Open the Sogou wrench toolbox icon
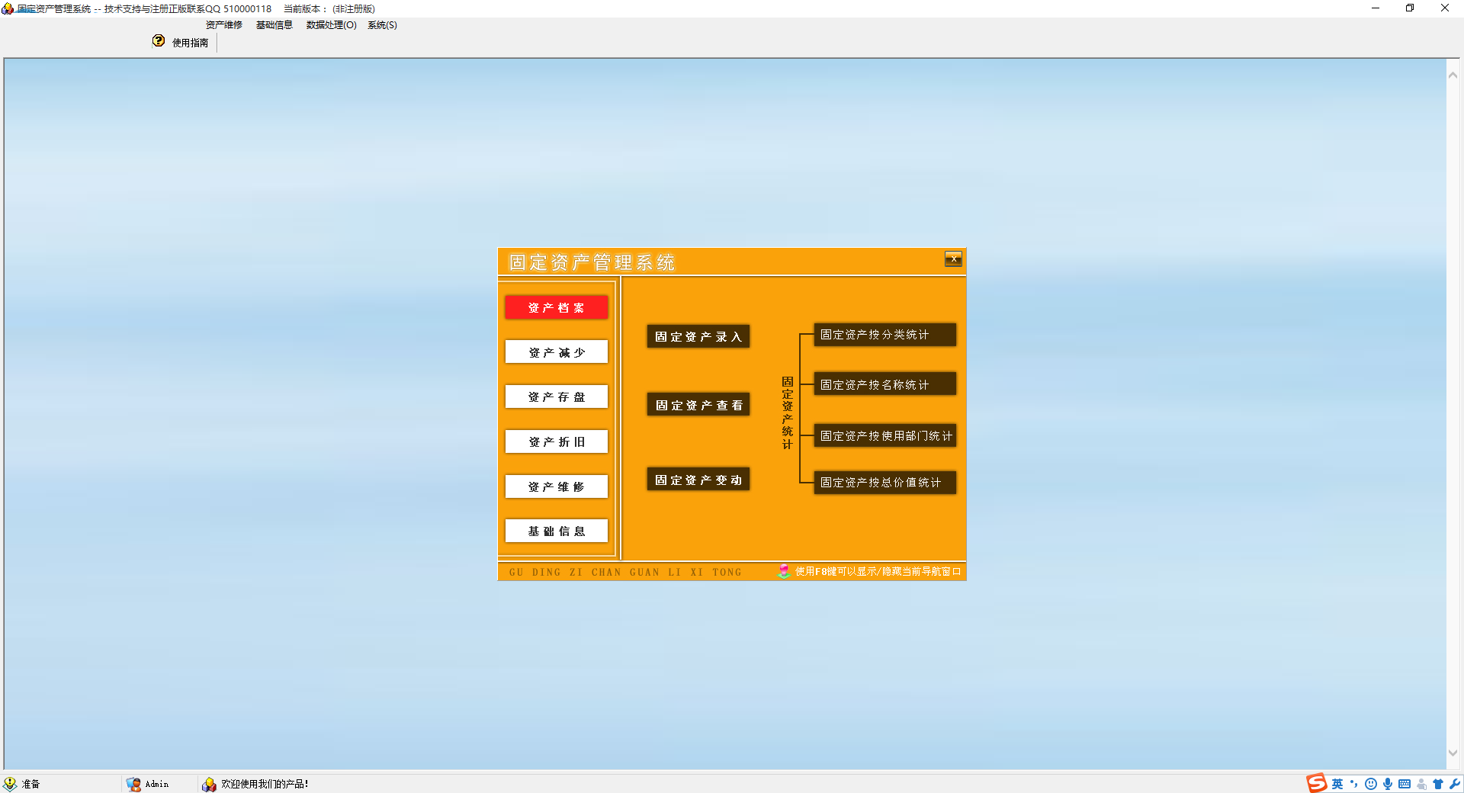This screenshot has width=1464, height=793. [x=1455, y=784]
